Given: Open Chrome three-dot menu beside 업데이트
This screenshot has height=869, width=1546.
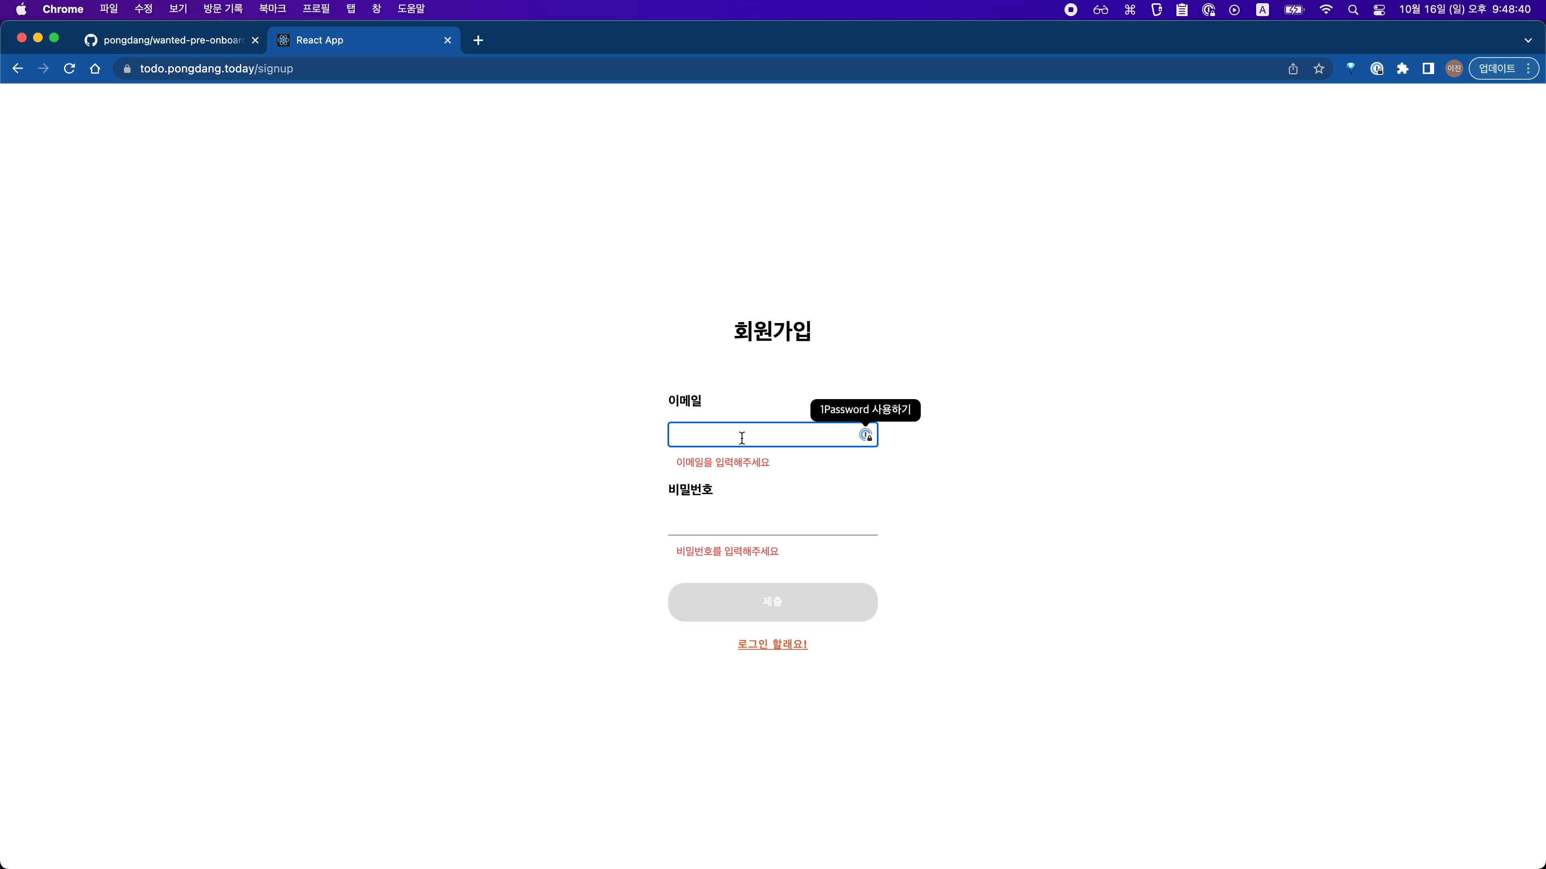Looking at the screenshot, I should pos(1528,68).
